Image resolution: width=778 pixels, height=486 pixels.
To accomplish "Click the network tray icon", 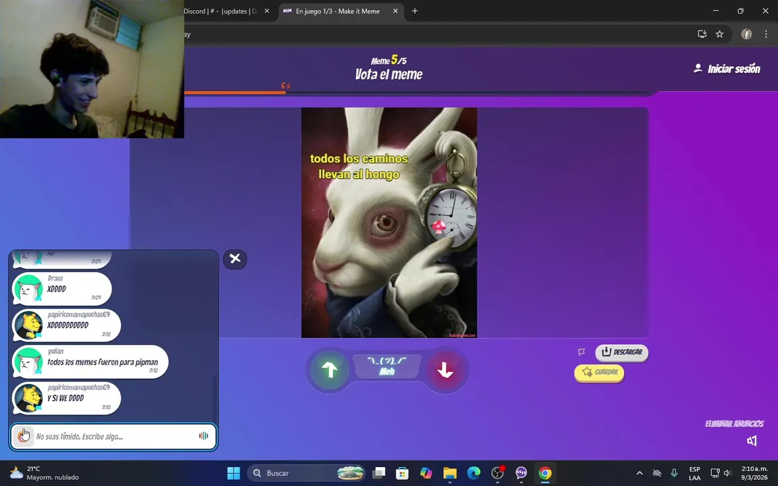I will coord(715,473).
